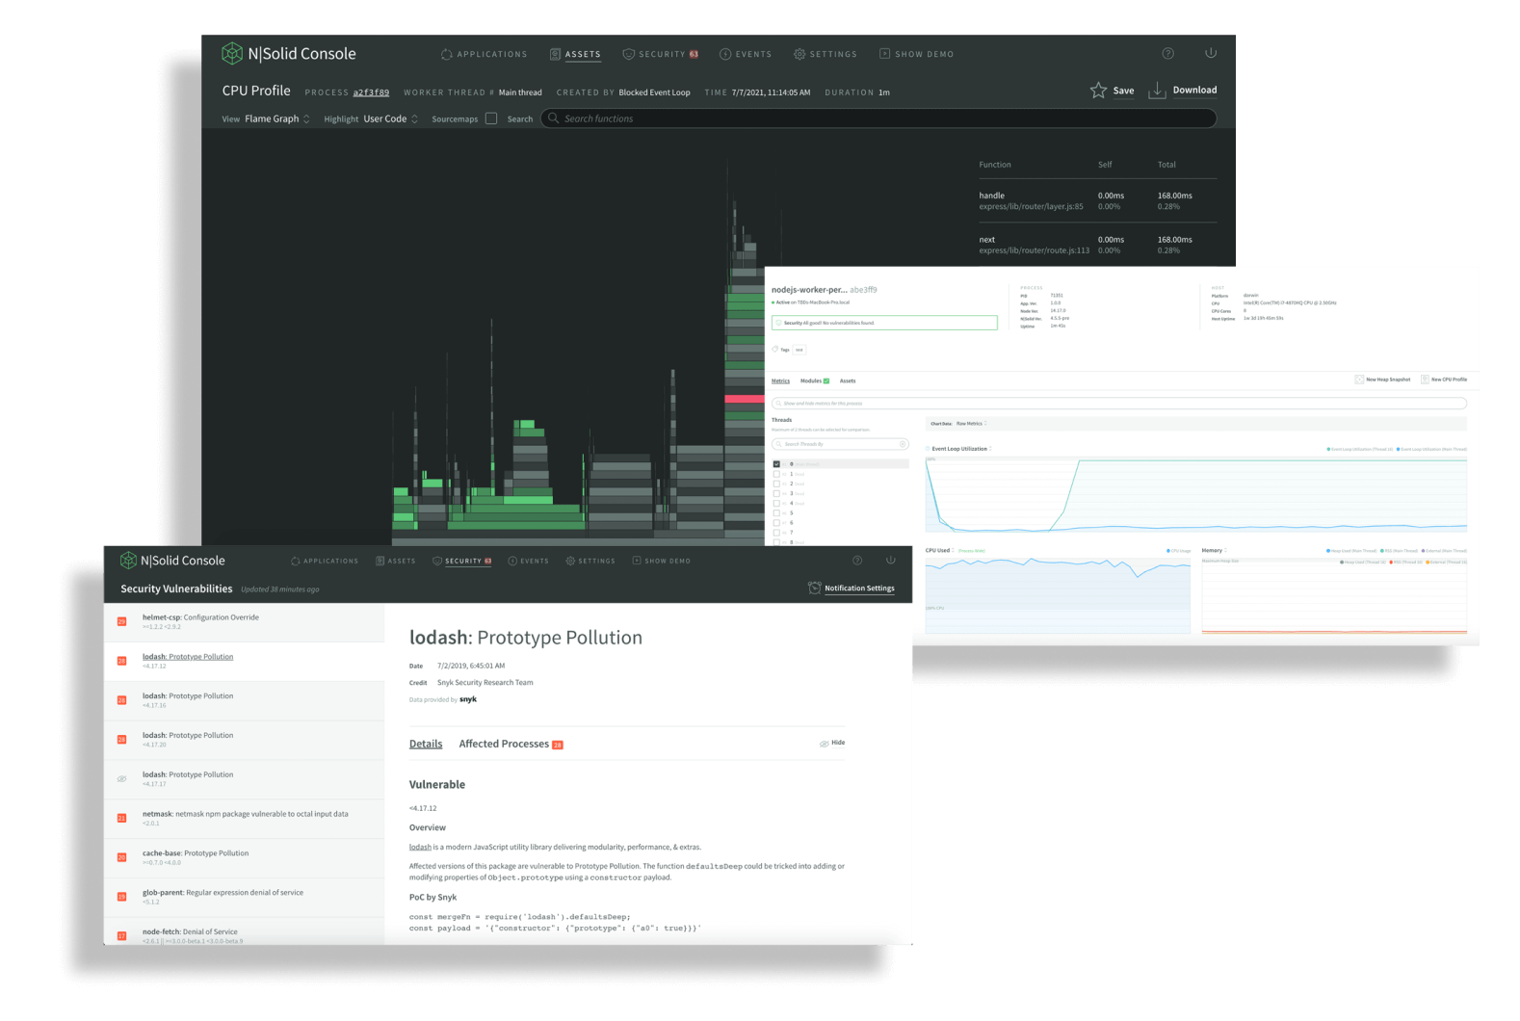
Task: Click help icon in Security window
Action: (857, 560)
